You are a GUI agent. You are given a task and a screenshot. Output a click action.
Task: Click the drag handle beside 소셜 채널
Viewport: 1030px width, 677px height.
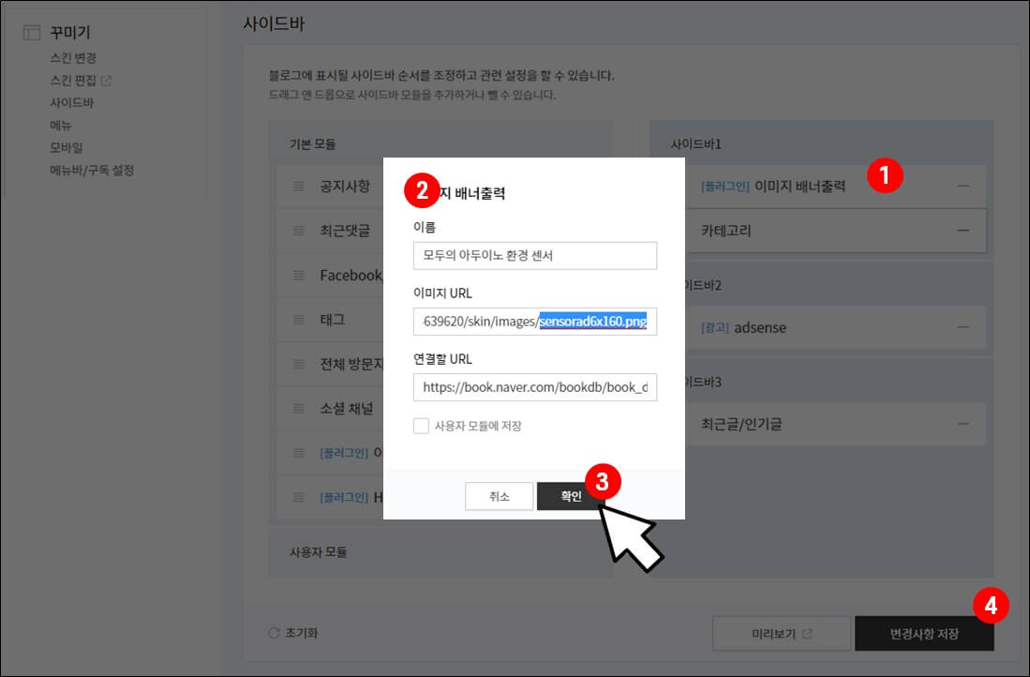(299, 408)
